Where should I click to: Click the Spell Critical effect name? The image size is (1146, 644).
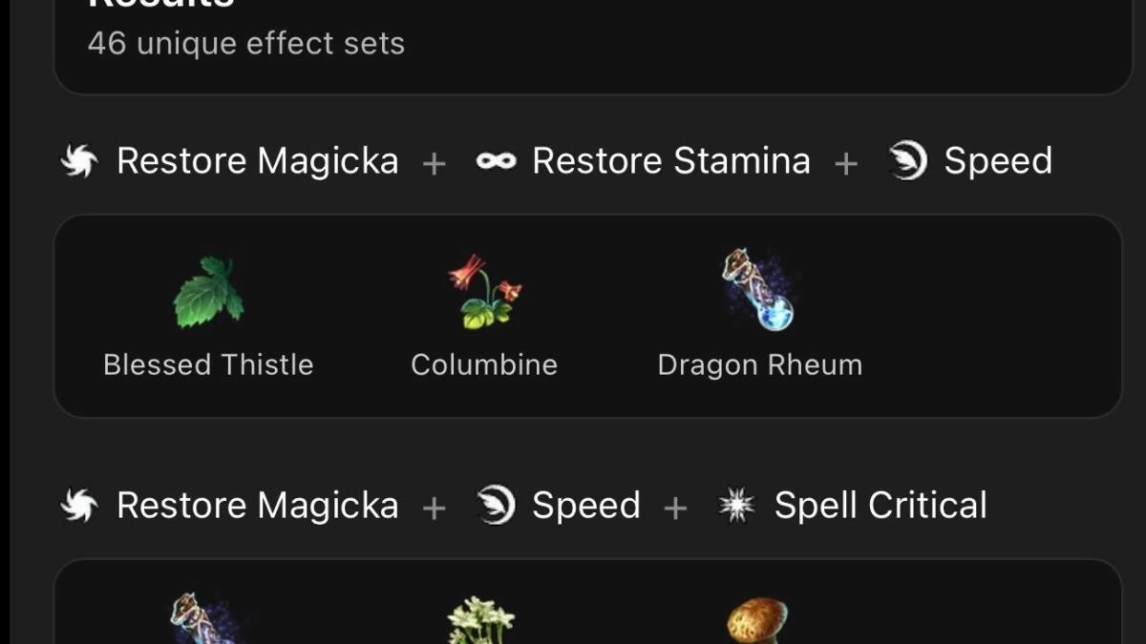click(880, 506)
